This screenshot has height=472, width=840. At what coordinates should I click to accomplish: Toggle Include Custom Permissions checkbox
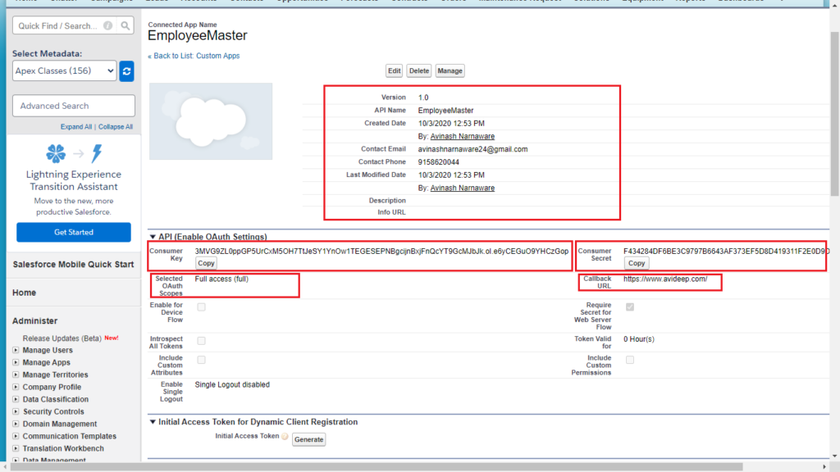(x=630, y=361)
